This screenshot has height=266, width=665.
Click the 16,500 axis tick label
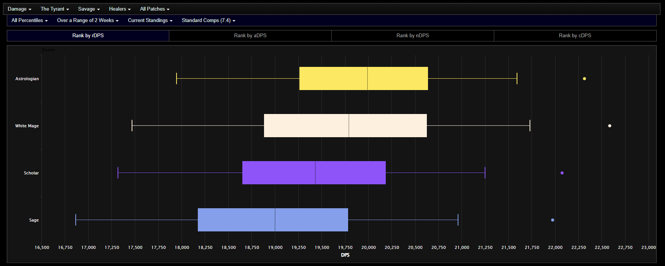coord(42,247)
